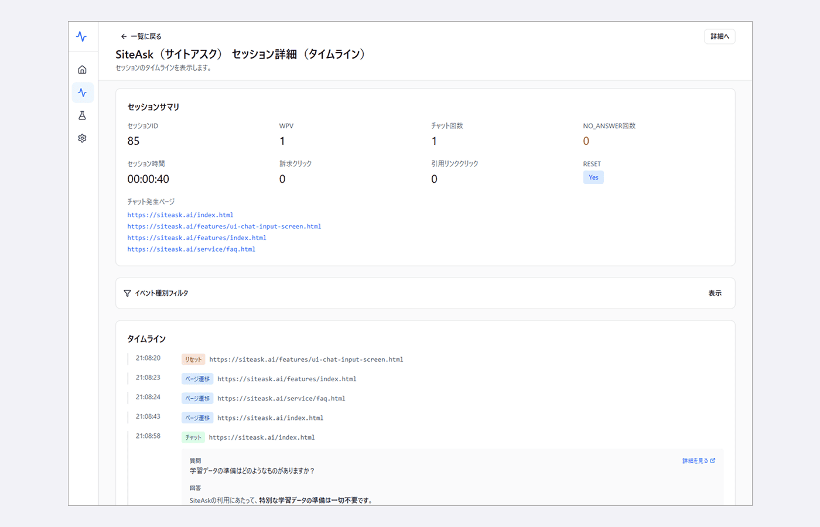Click ページ遷移 tag at 21:08:24

pyautogui.click(x=197, y=398)
